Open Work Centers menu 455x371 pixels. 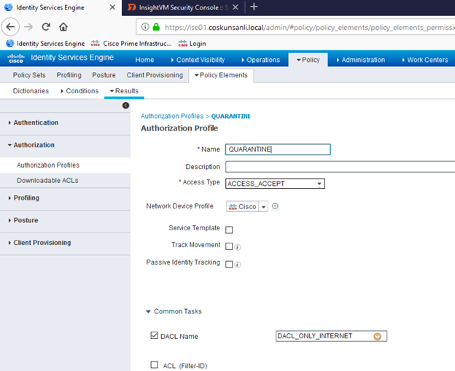(425, 60)
